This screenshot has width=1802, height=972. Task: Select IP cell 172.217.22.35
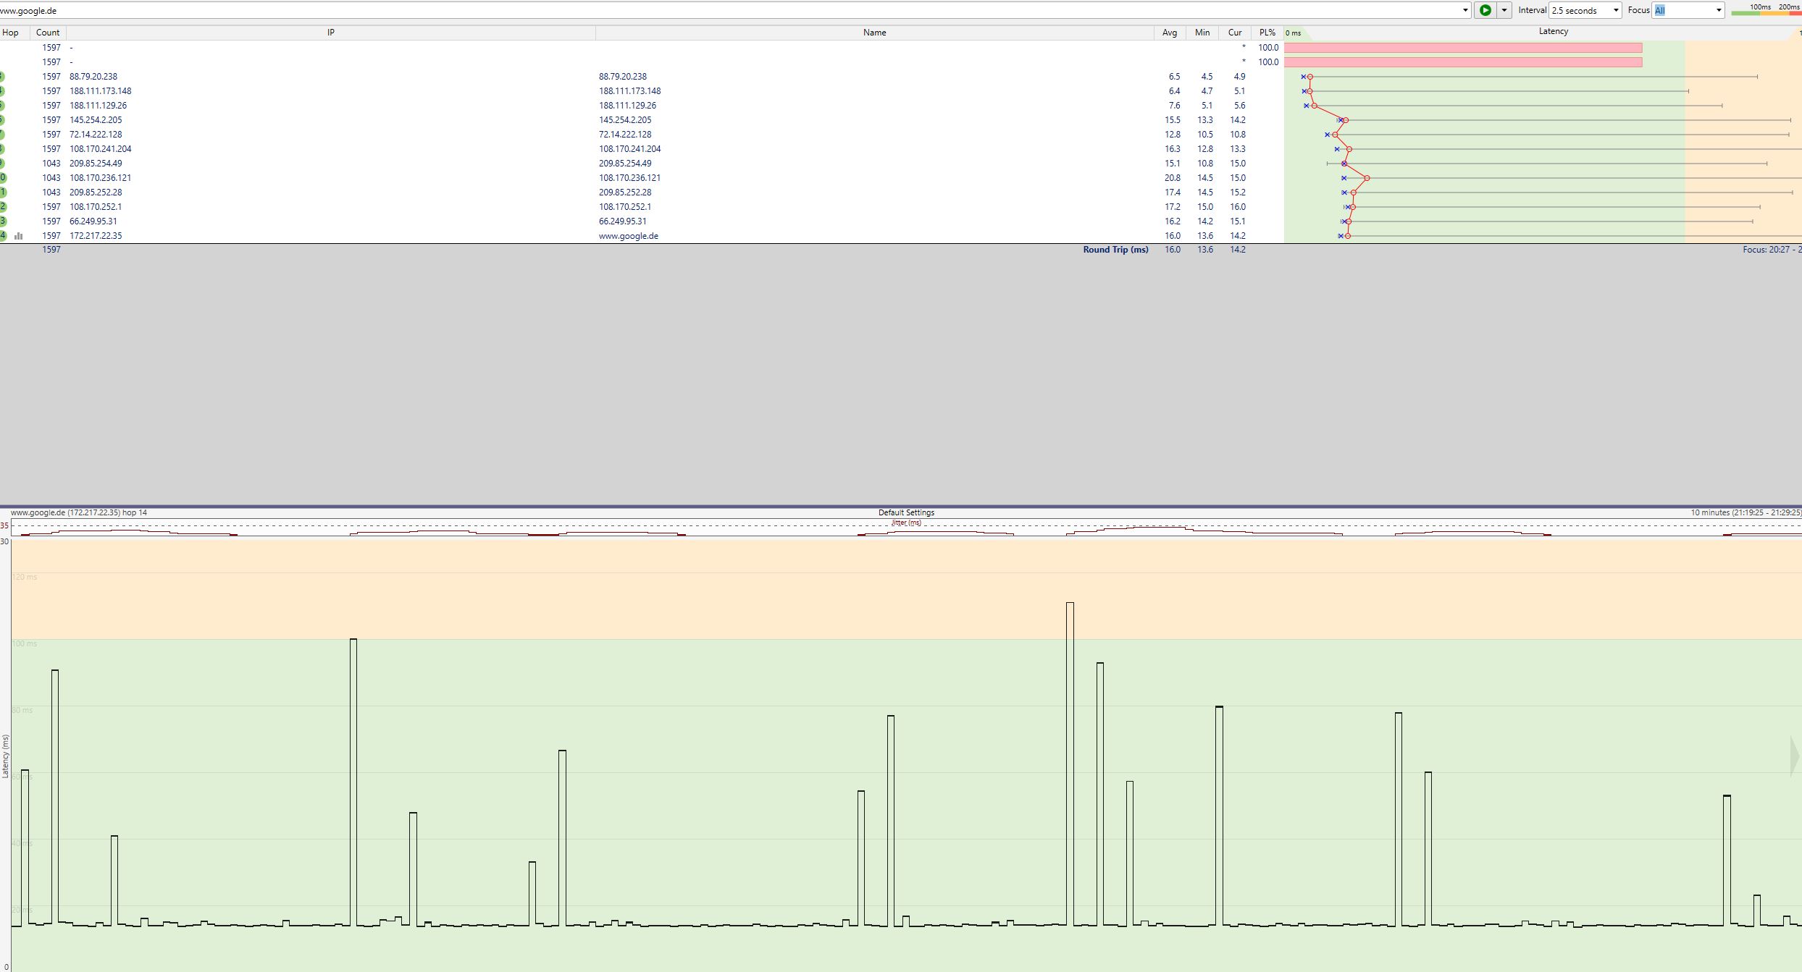click(x=96, y=236)
